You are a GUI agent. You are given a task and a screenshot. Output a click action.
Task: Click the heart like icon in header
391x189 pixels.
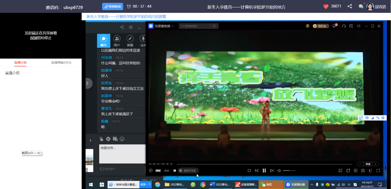tap(326, 6)
